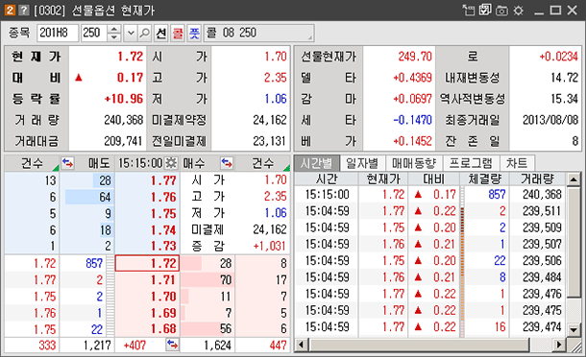Click the camera screenshot icon in title bar
The image size is (586, 357).
(501, 11)
